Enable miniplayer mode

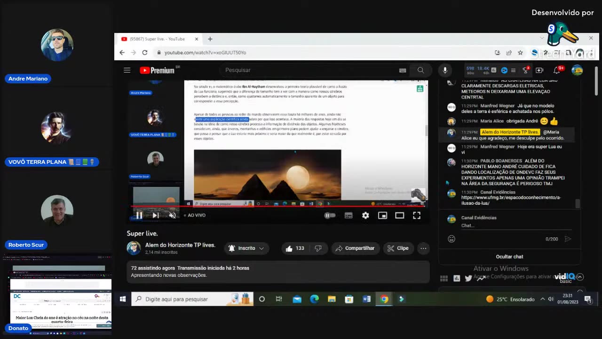pos(382,215)
